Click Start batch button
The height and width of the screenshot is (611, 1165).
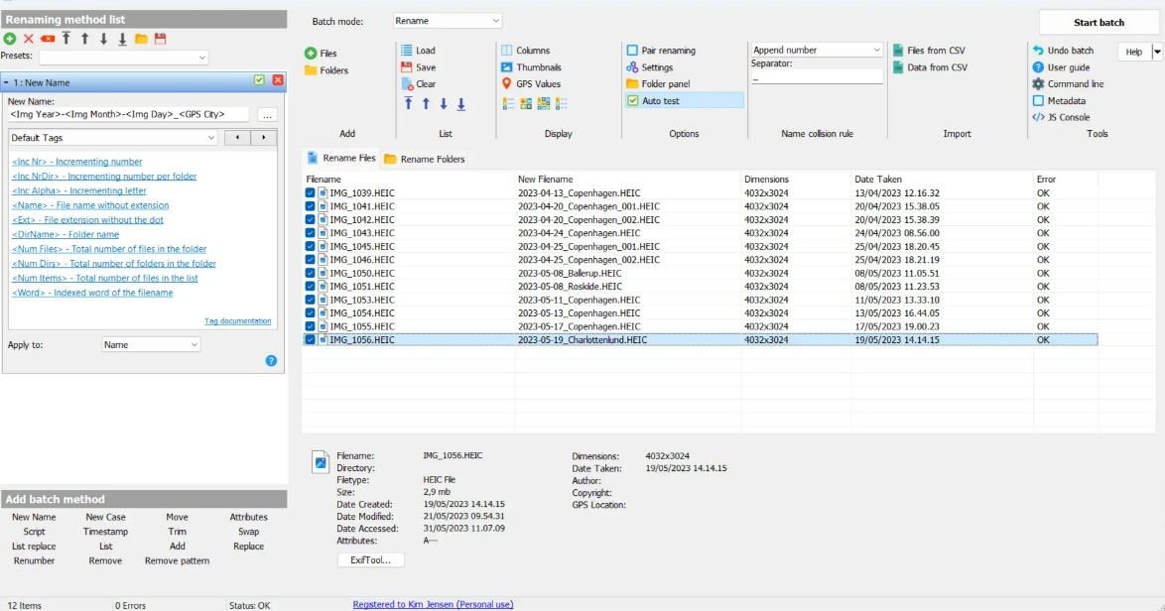click(x=1099, y=22)
